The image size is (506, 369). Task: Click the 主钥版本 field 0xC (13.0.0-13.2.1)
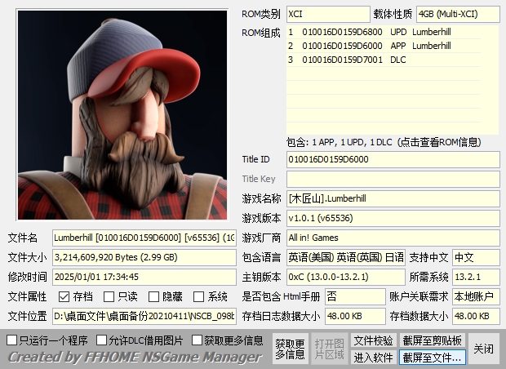point(345,277)
